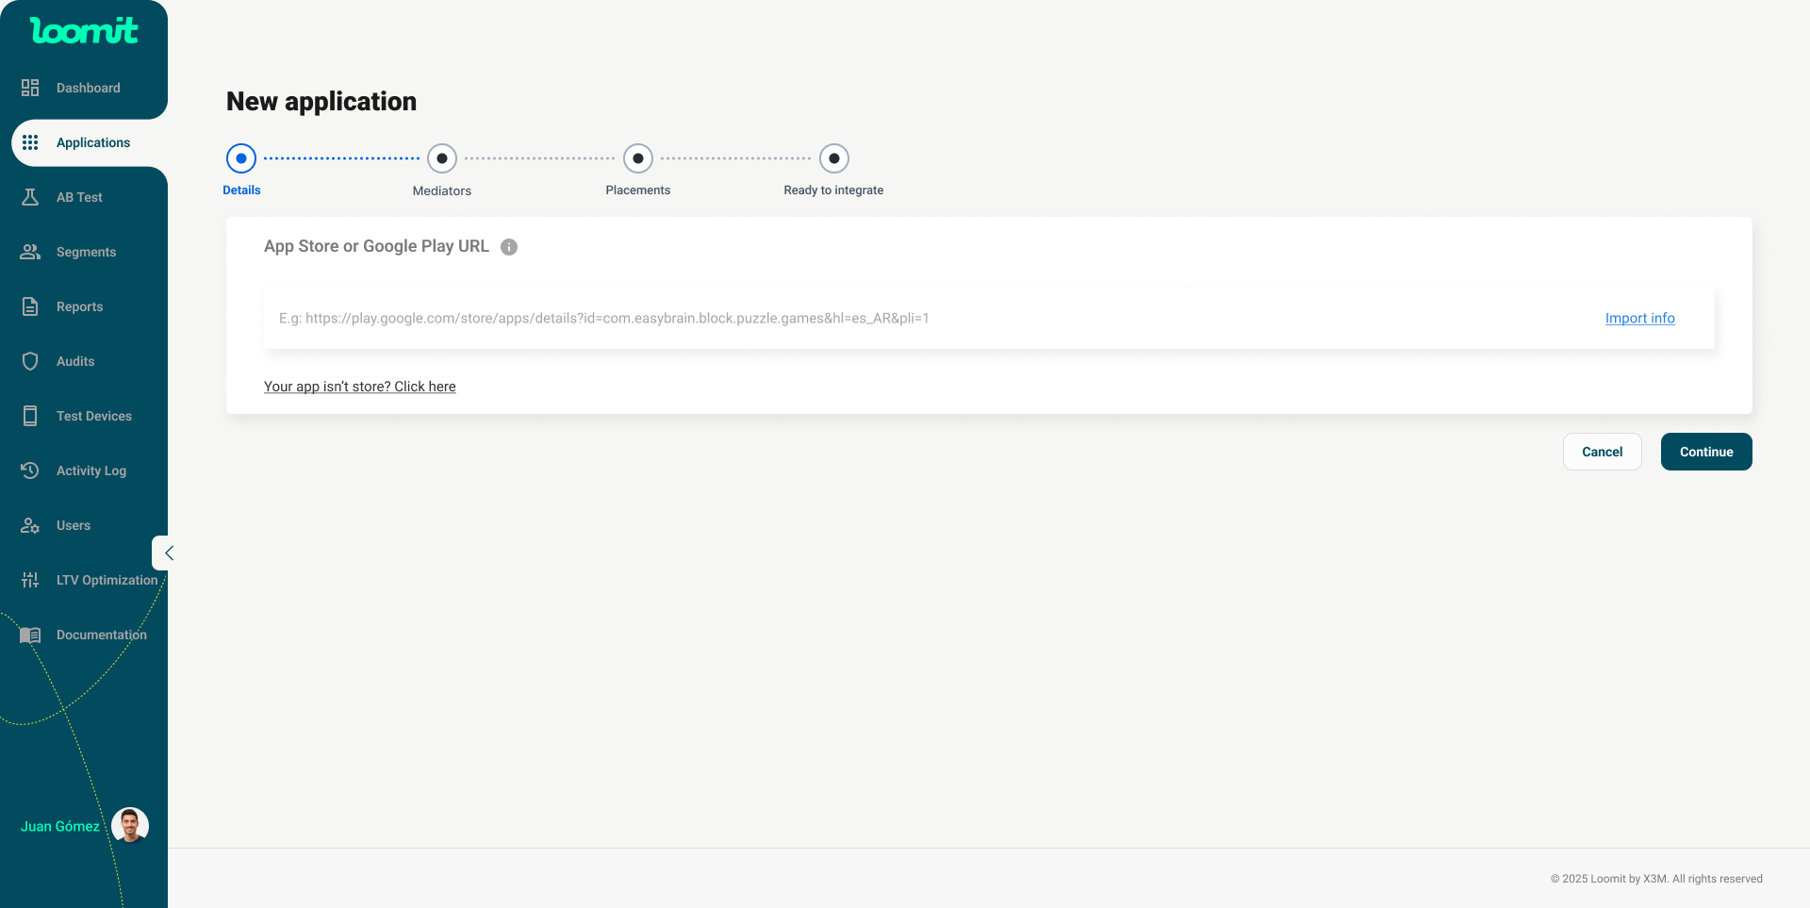
Task: Select the Details step circle
Action: click(x=241, y=158)
